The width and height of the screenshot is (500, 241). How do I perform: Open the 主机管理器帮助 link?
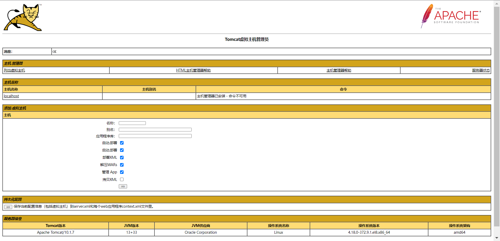pos(339,70)
